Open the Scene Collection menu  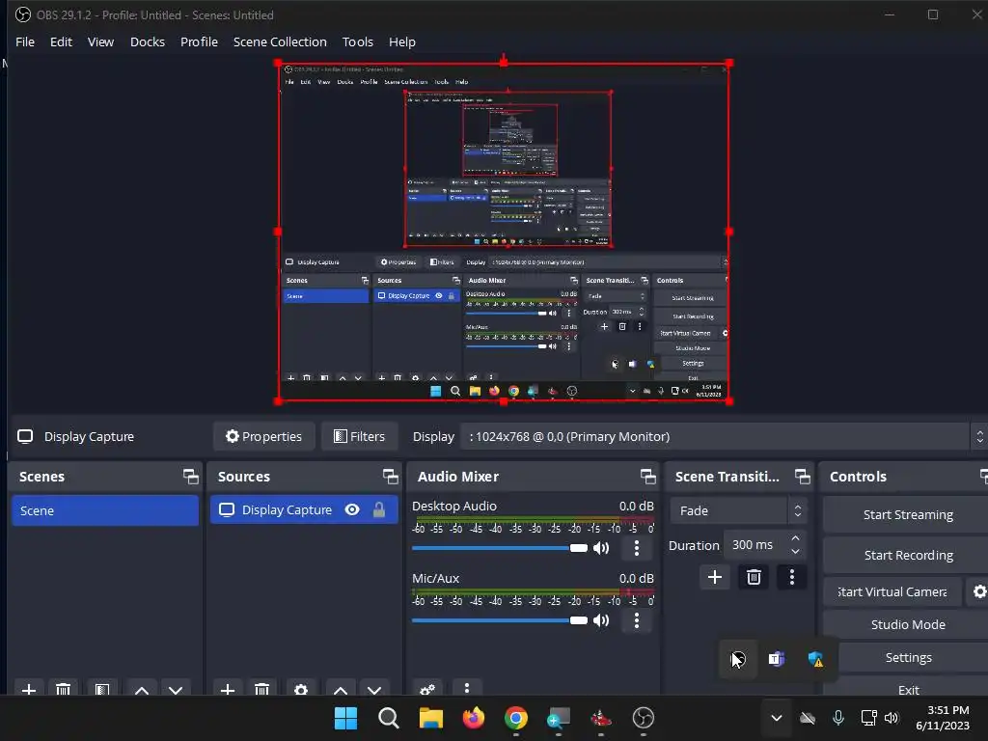pyautogui.click(x=280, y=41)
